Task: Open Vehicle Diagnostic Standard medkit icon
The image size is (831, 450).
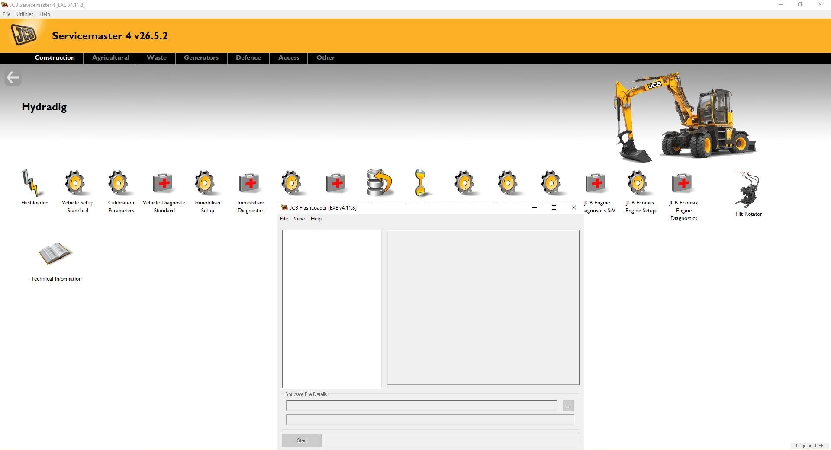Action: [163, 183]
